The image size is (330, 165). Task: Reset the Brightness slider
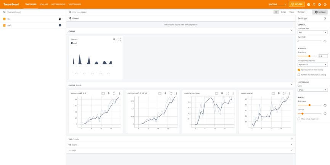pos(325,105)
